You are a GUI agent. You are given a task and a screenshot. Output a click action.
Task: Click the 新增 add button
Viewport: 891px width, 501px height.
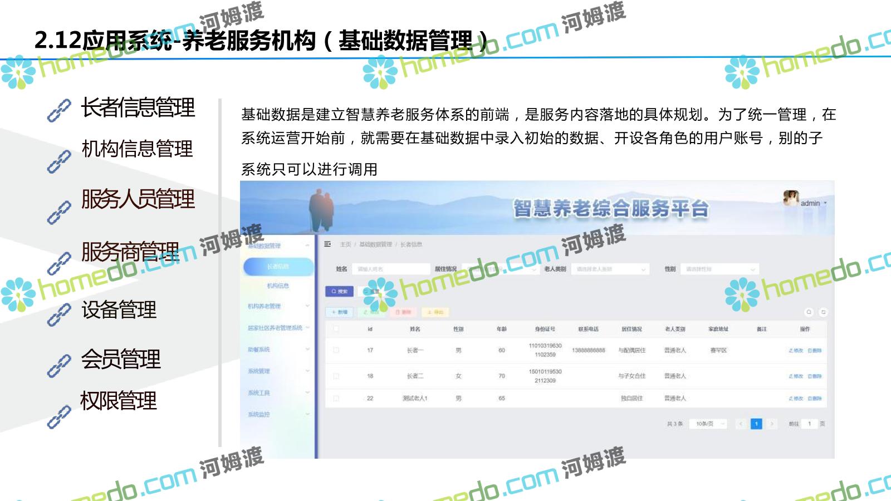tap(339, 312)
